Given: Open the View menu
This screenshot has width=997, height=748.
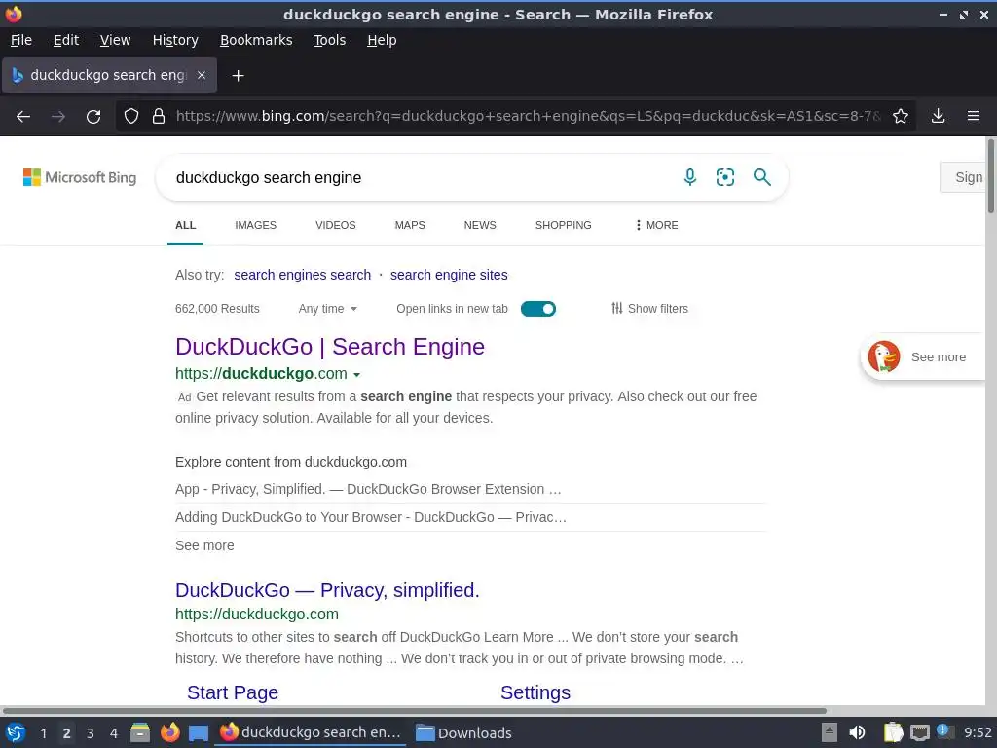Looking at the screenshot, I should coord(115,40).
